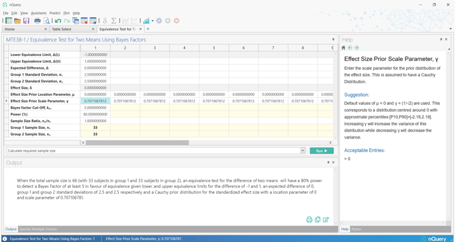The image size is (455, 242).
Task: Open print preview magnifier icon
Action: (46, 20)
